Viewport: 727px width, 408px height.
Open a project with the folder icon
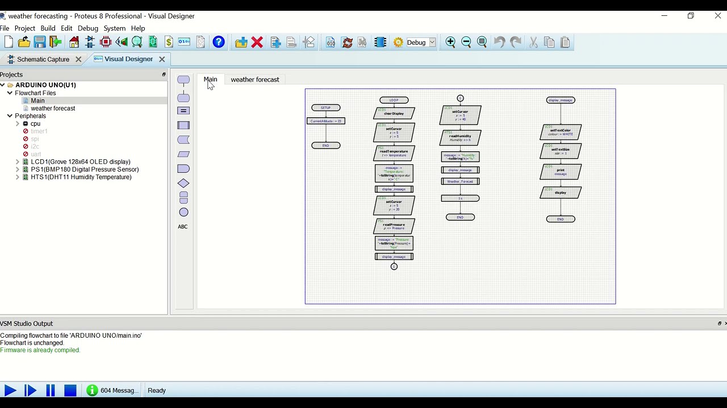(x=24, y=42)
